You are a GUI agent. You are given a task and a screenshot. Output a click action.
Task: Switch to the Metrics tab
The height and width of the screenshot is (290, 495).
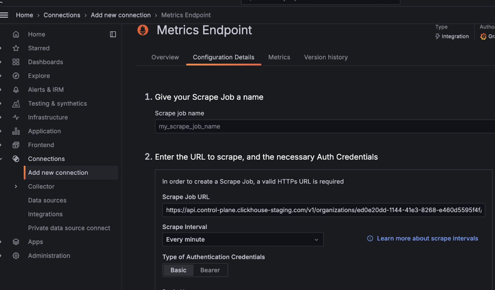tap(279, 57)
